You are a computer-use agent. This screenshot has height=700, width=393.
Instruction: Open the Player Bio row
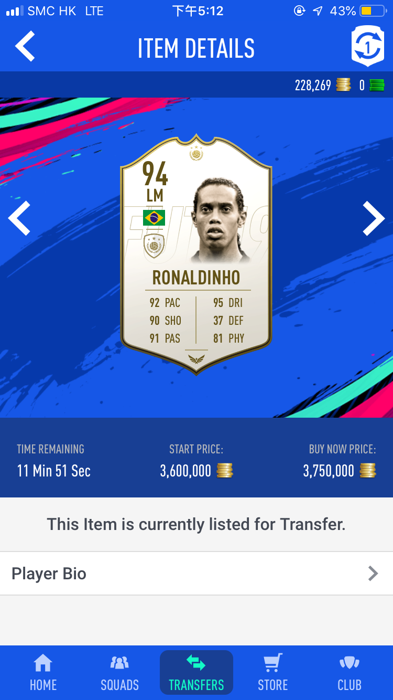(x=196, y=574)
